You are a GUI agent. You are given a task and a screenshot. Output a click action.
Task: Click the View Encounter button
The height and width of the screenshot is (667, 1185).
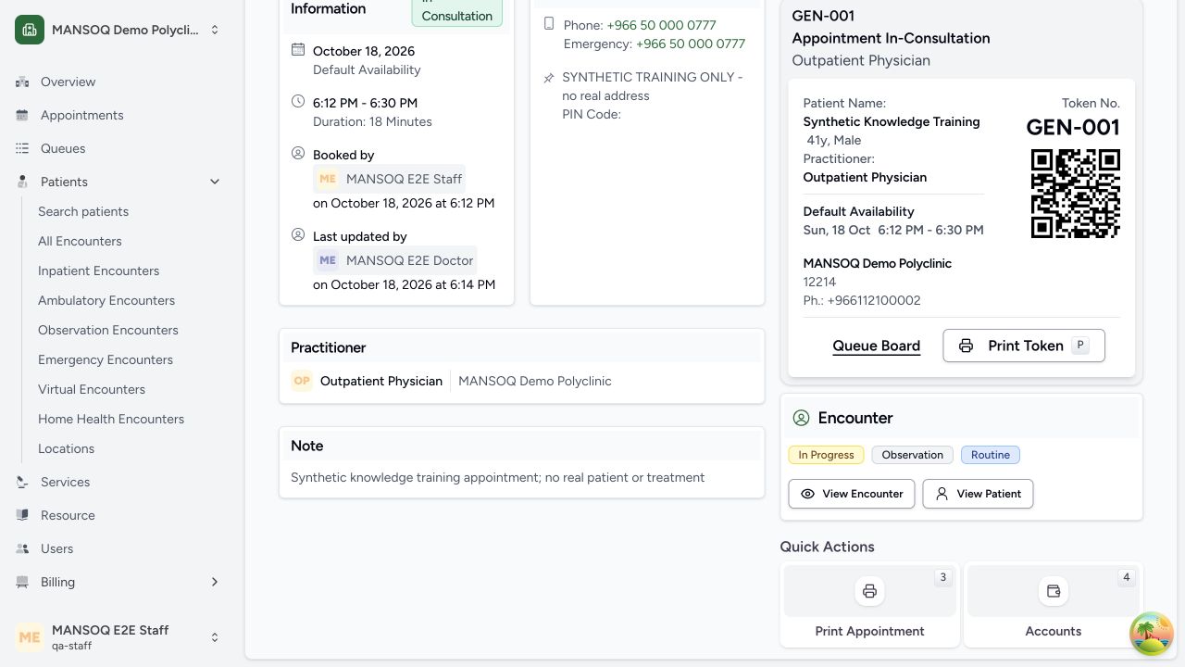pos(852,494)
